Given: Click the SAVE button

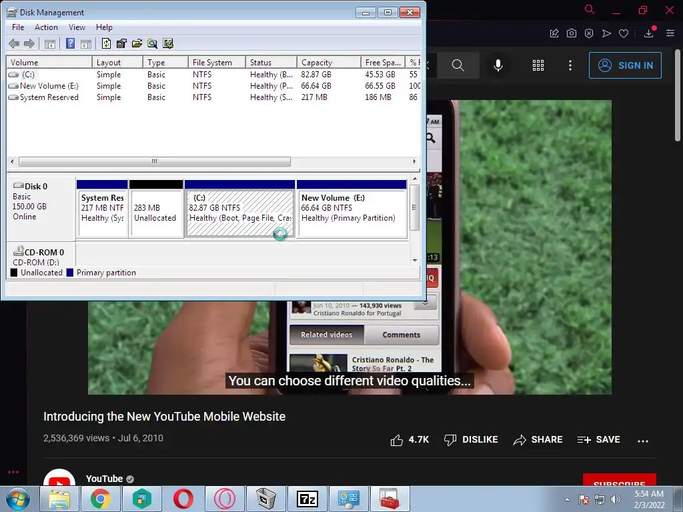Looking at the screenshot, I should [x=599, y=440].
